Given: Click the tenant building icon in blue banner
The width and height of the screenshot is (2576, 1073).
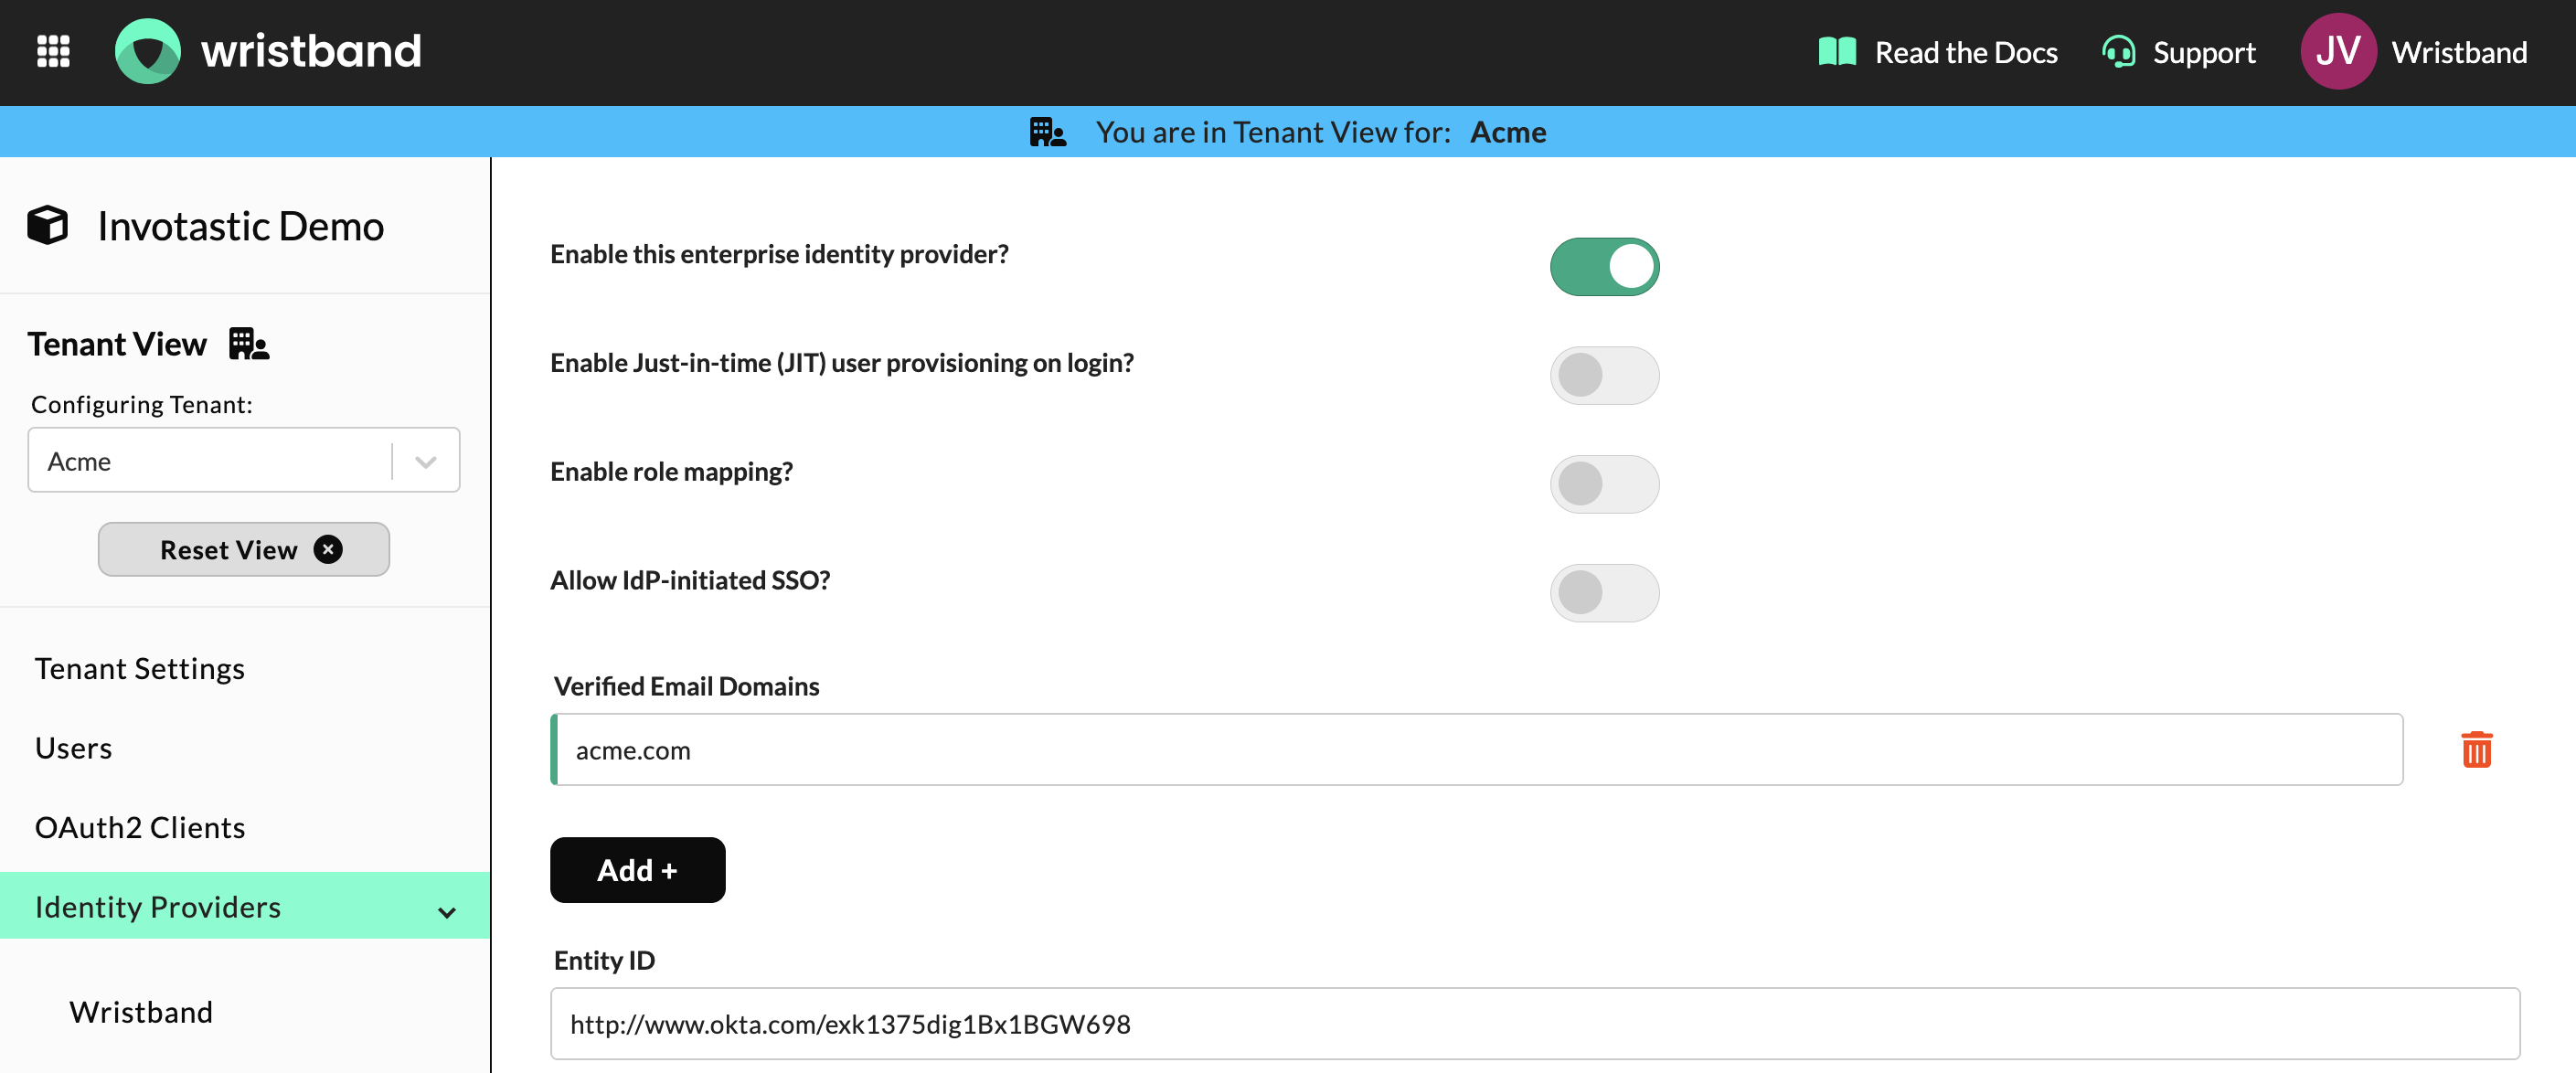Looking at the screenshot, I should pos(1048,132).
